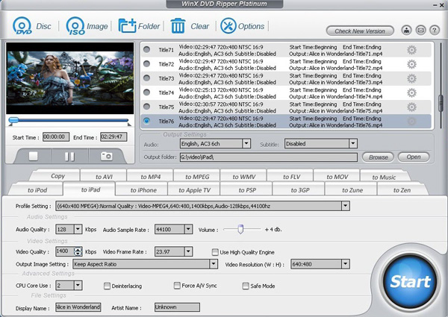The width and height of the screenshot is (448, 317).
Task: Open help question mark icon
Action: point(435,30)
